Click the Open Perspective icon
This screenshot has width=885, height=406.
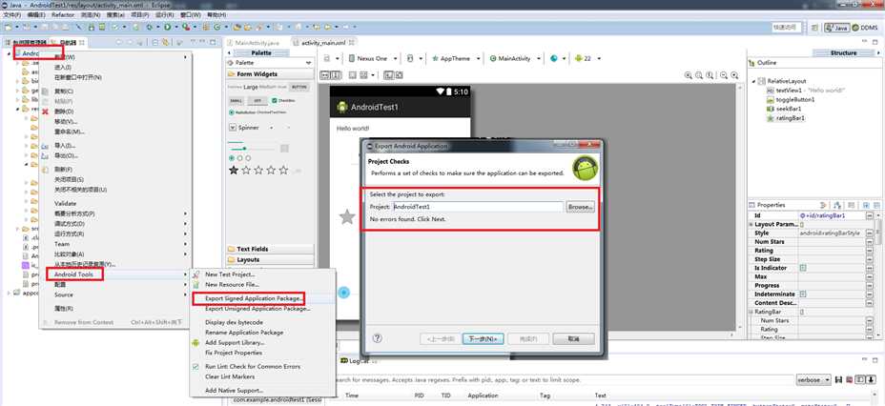pos(814,27)
